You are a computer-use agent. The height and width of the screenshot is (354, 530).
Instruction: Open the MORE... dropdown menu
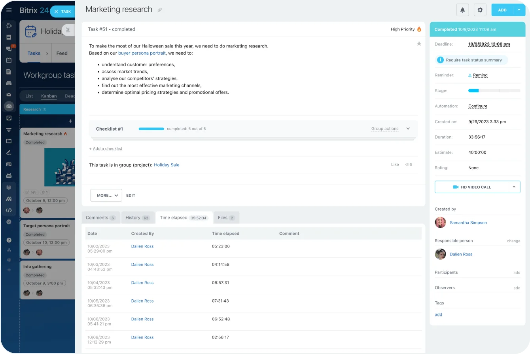(x=106, y=195)
